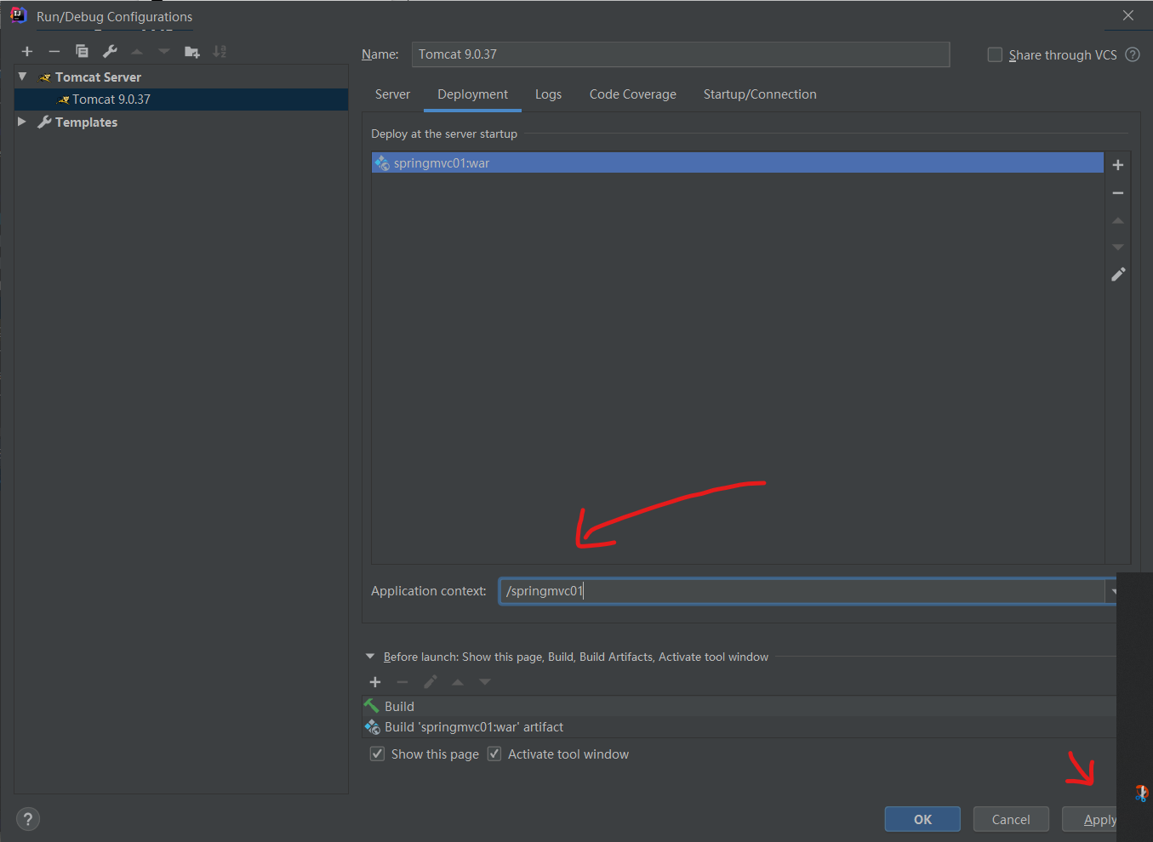Edit selected before launch task
The height and width of the screenshot is (842, 1153).
pyautogui.click(x=431, y=682)
